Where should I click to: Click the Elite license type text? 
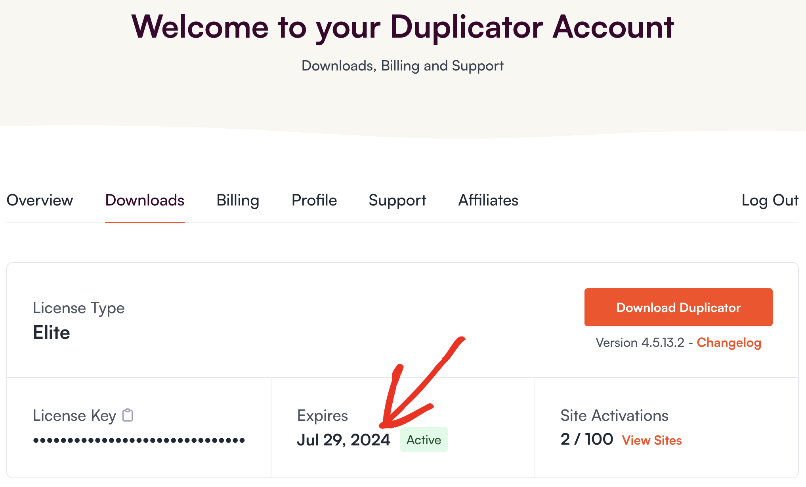(52, 333)
